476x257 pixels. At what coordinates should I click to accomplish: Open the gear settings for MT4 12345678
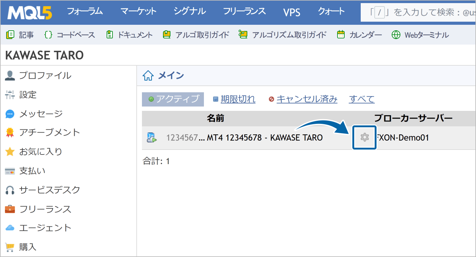pos(364,137)
